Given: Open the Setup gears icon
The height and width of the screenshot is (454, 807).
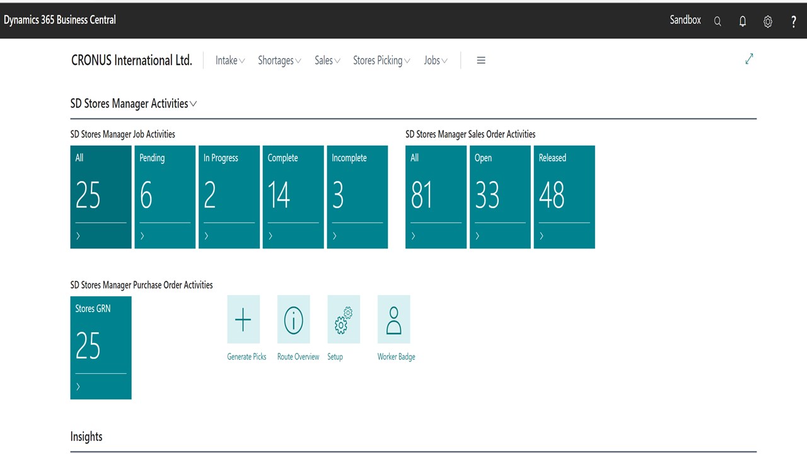Looking at the screenshot, I should coord(344,320).
